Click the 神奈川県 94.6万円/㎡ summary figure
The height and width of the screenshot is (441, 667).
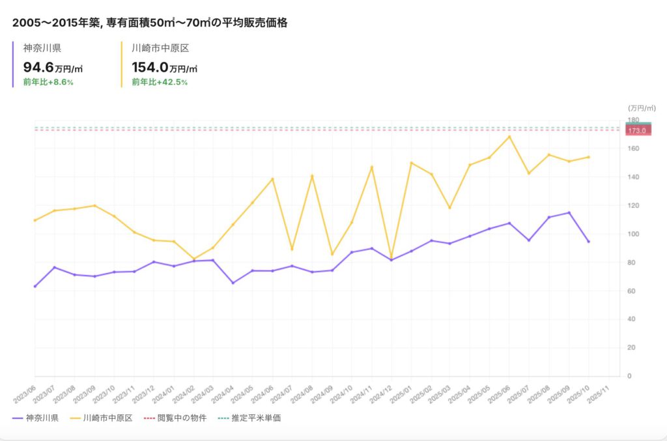[52, 67]
